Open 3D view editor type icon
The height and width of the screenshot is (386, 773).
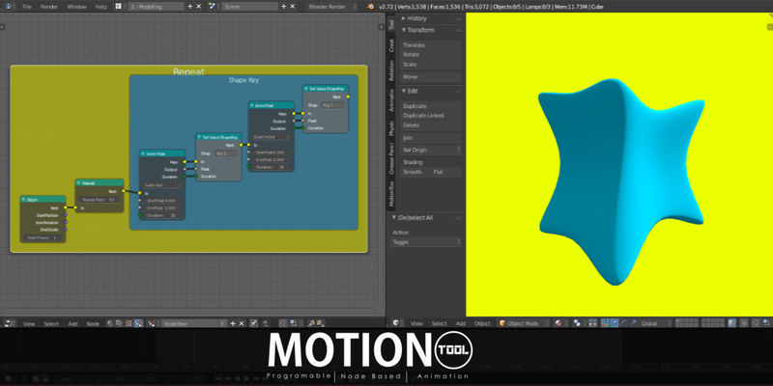(396, 323)
